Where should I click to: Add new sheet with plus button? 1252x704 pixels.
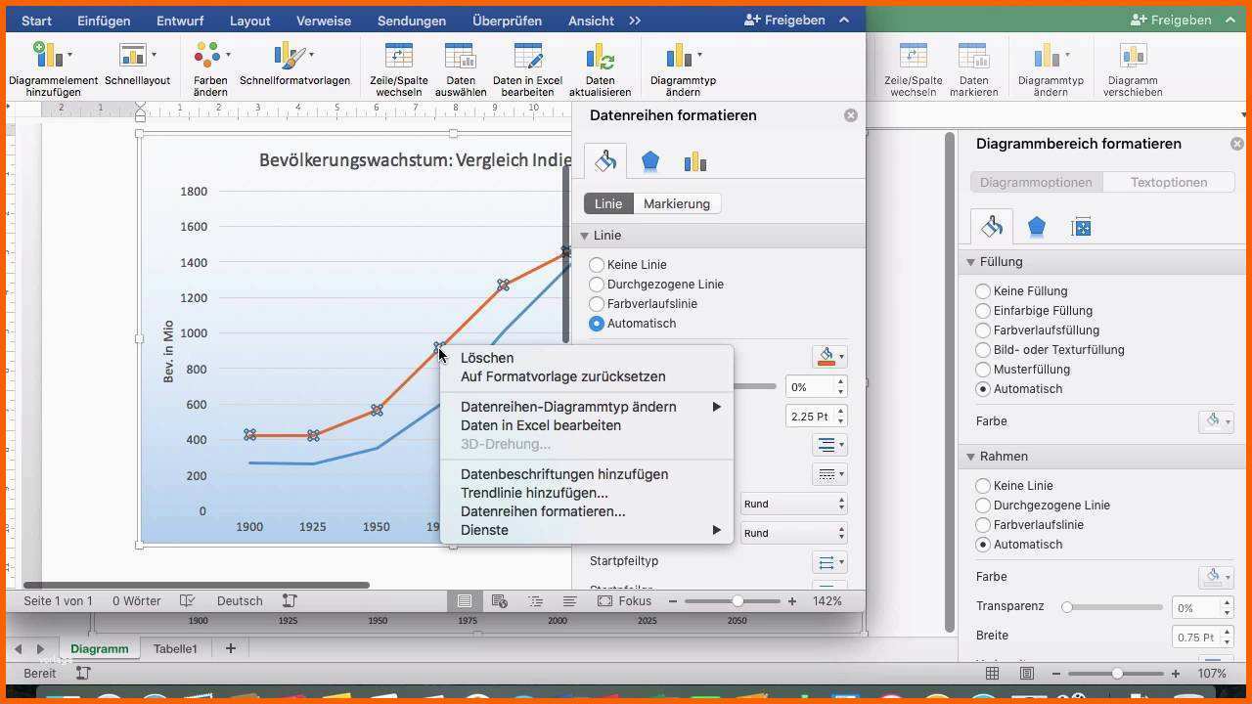(x=231, y=648)
